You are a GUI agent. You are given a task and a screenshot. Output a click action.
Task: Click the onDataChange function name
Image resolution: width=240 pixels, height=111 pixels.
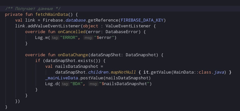tap(73, 55)
